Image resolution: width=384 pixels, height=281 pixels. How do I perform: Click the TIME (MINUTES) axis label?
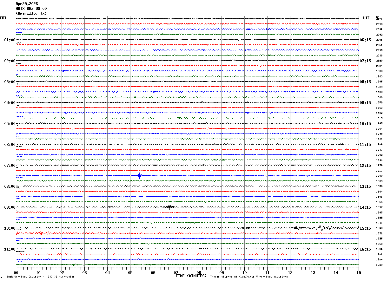tap(191, 276)
